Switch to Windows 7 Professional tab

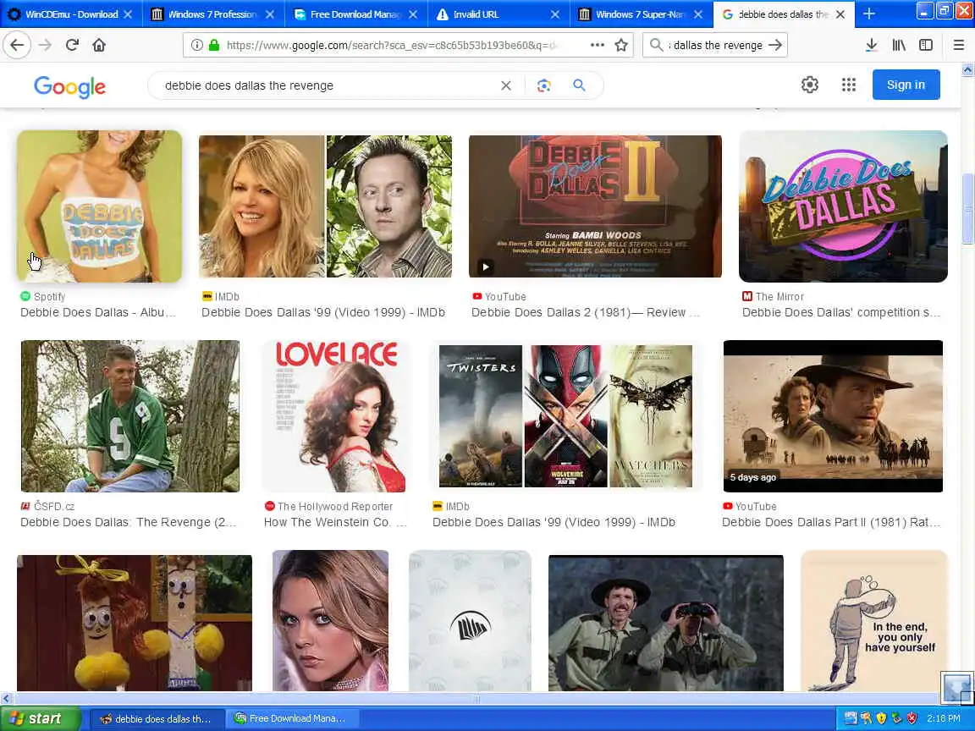[213, 14]
